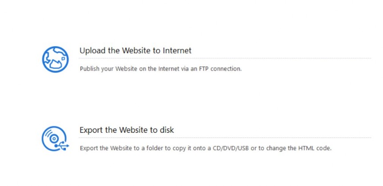Click the word Export in second heading
The image size is (383, 186).
[x=91, y=130]
